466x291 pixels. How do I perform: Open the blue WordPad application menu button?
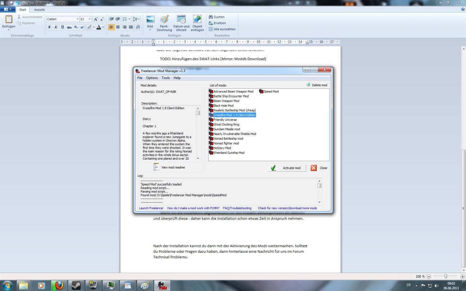7,9
